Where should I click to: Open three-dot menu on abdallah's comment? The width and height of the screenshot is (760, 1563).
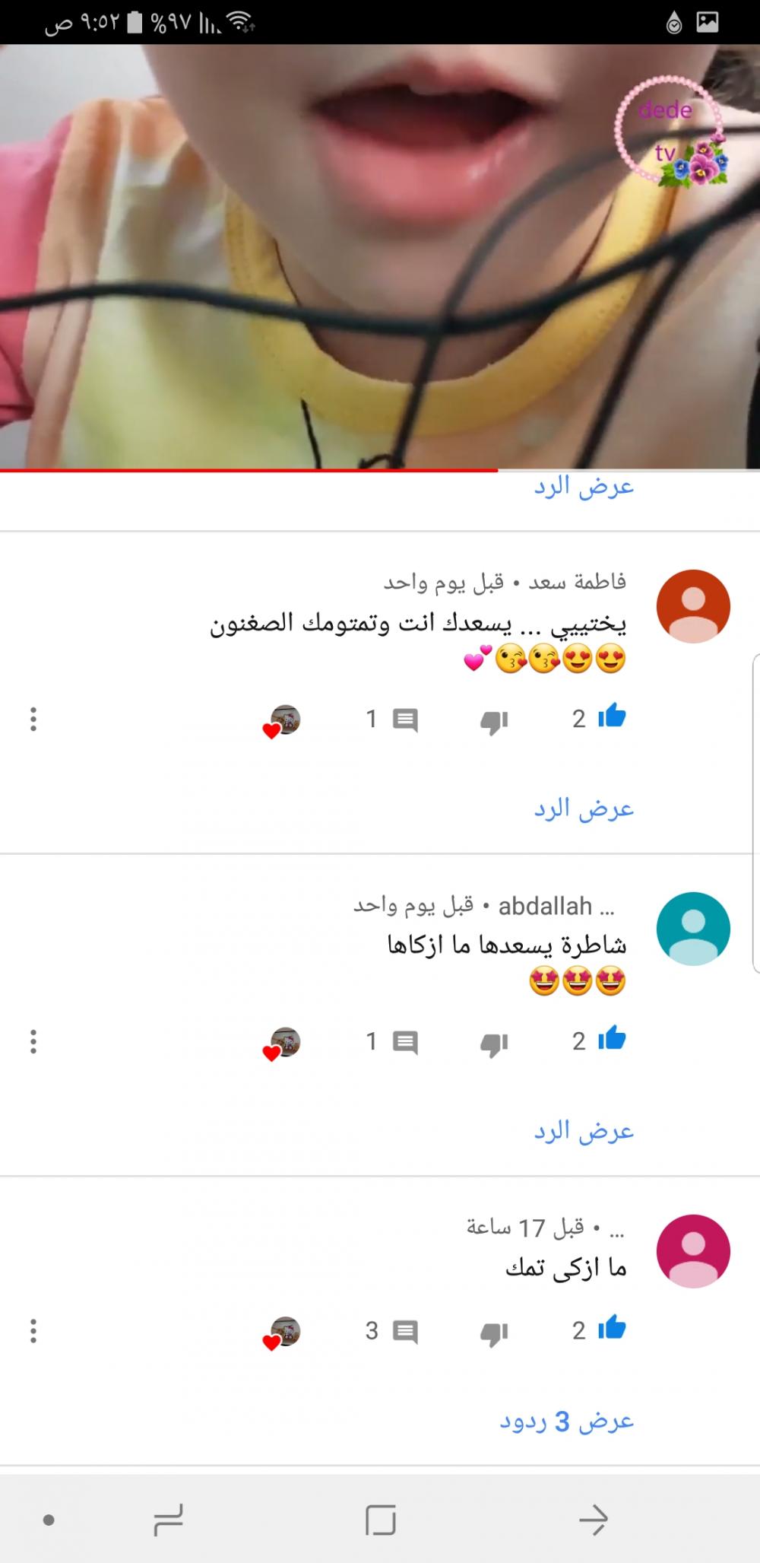click(33, 1042)
